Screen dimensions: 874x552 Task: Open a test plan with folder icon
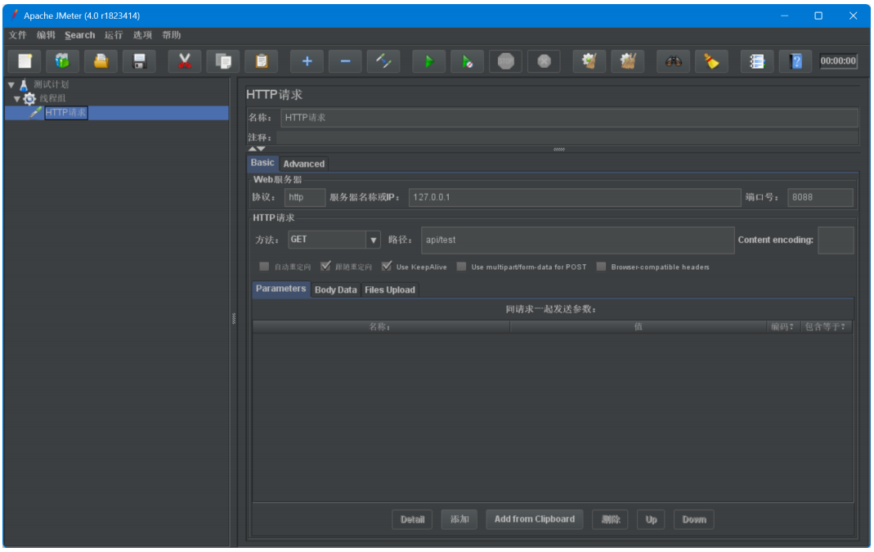101,61
